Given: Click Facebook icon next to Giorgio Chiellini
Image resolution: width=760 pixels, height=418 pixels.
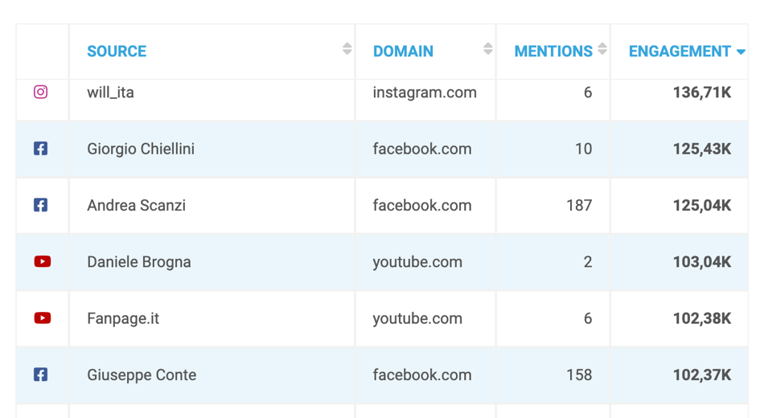Looking at the screenshot, I should point(40,149).
